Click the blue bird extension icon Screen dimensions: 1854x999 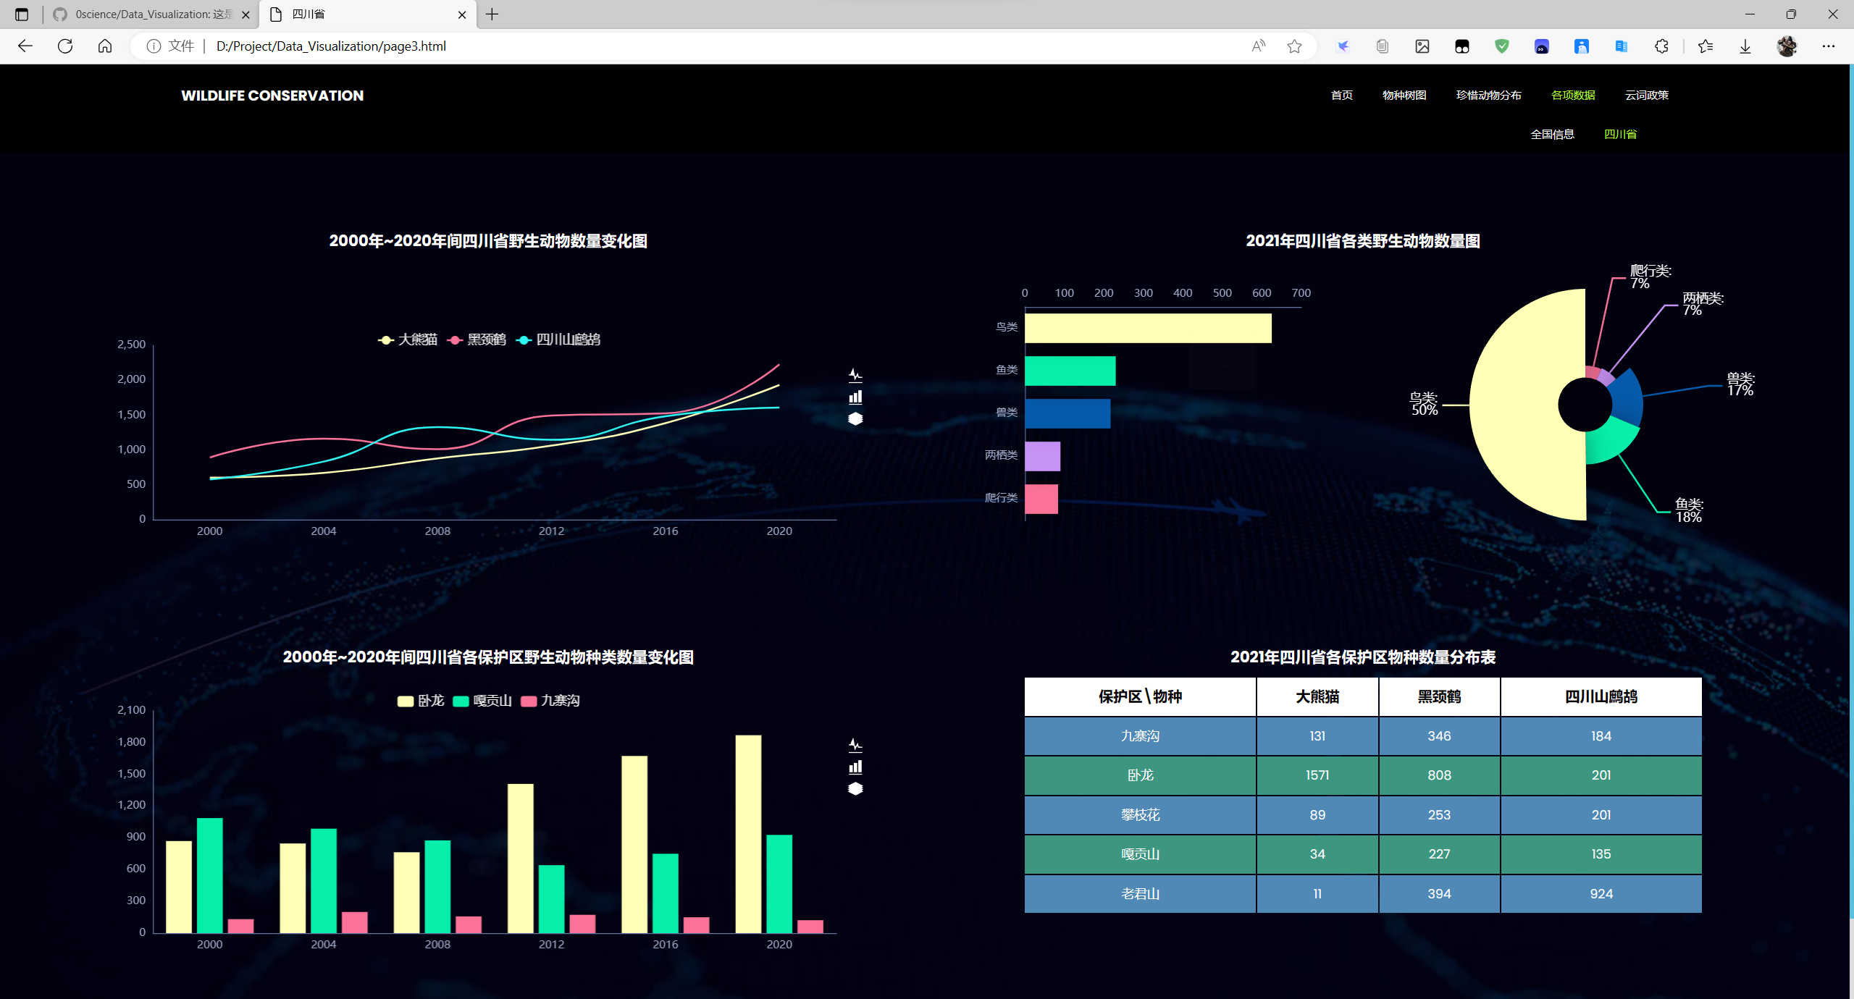point(1343,46)
